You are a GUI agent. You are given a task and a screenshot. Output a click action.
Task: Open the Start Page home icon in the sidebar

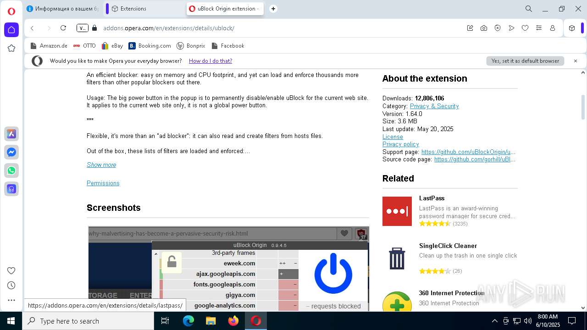(x=11, y=30)
